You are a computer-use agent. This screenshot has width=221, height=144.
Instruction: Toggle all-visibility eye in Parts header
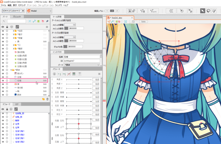tap(3, 27)
